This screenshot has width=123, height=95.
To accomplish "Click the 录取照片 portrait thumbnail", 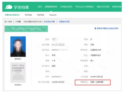I will click(18, 47).
